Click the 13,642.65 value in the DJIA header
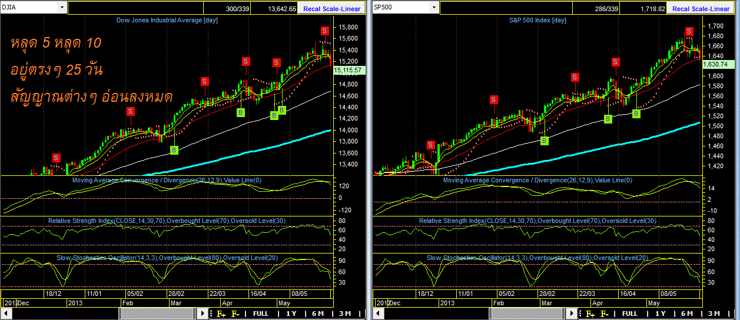 tap(281, 9)
